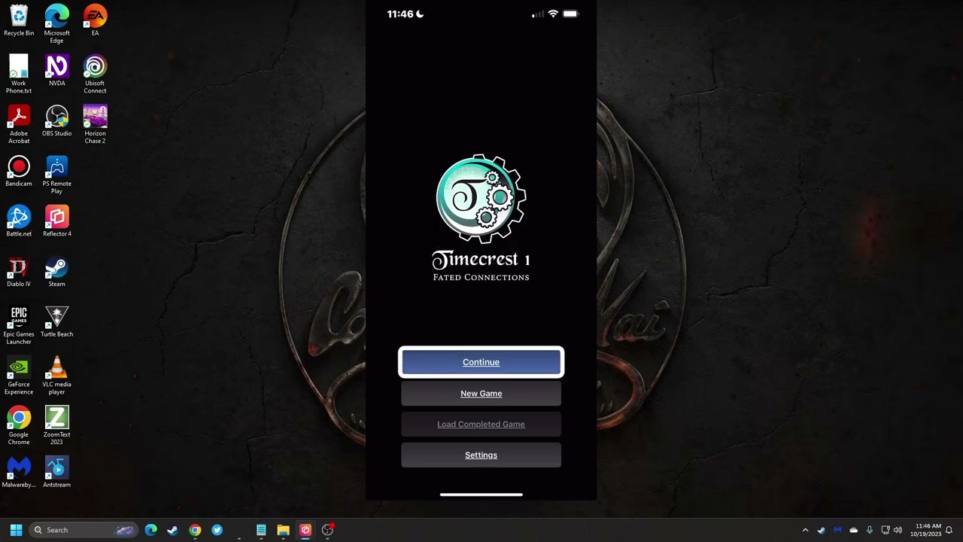Open the Recycle Bin desktop icon

pos(19,21)
